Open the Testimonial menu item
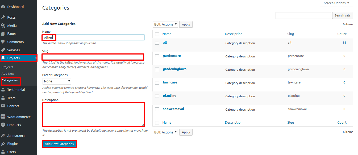 pyautogui.click(x=16, y=90)
